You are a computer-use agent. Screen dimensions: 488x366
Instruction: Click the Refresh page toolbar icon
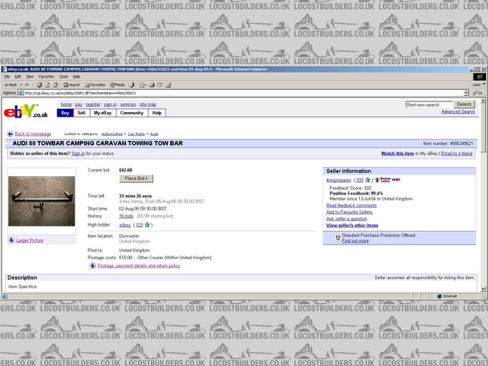(47, 85)
